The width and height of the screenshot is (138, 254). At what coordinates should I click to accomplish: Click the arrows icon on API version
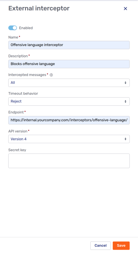point(125,139)
